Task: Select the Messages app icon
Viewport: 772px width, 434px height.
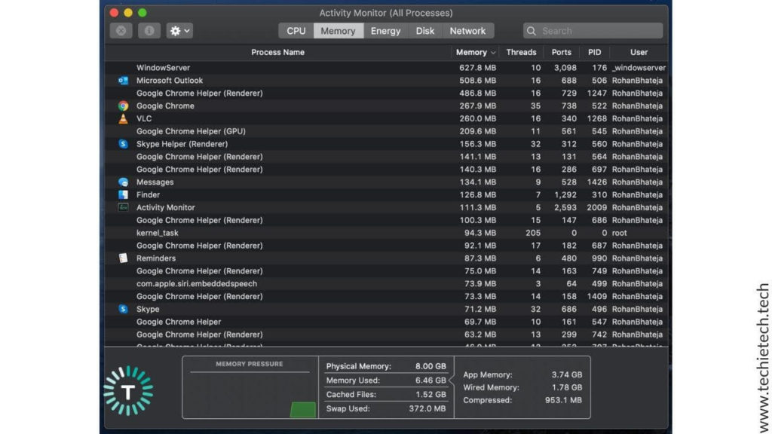Action: click(x=122, y=182)
